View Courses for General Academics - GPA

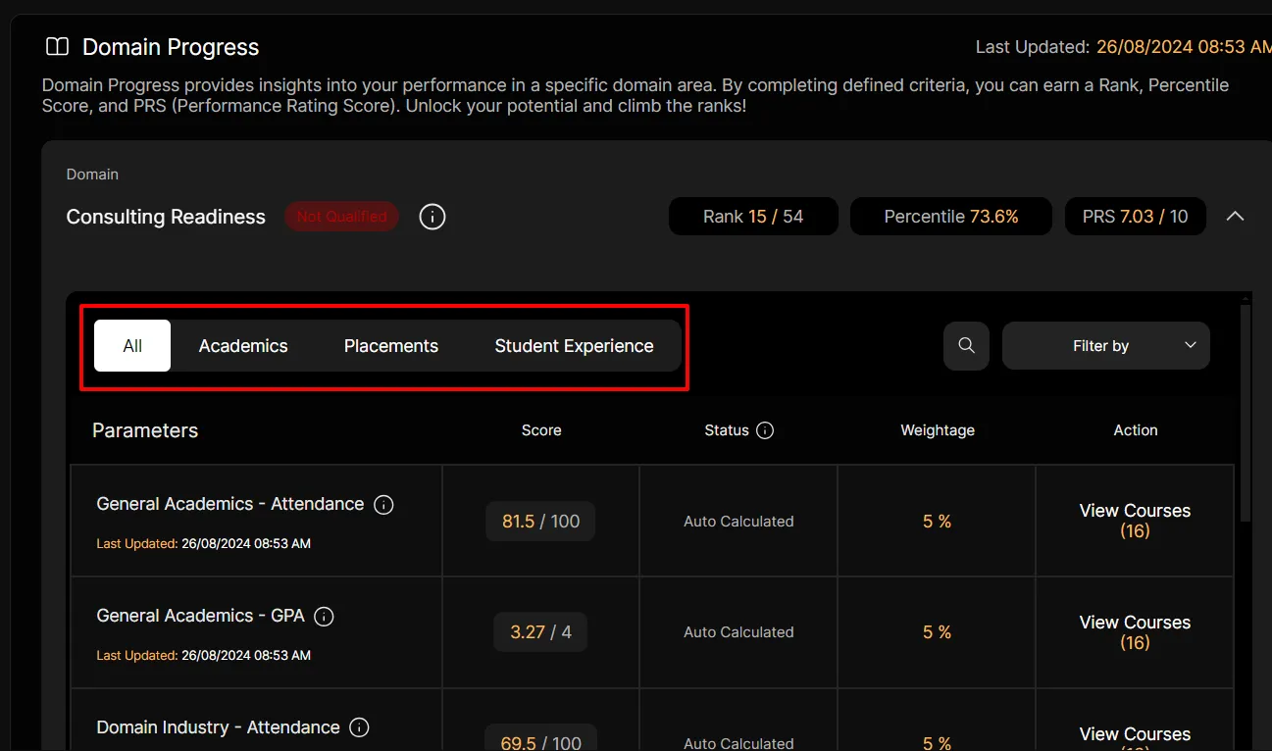[1135, 632]
